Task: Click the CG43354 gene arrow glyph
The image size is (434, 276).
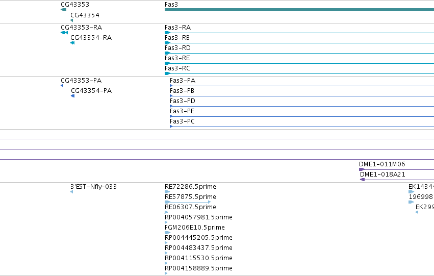Action: [72, 20]
